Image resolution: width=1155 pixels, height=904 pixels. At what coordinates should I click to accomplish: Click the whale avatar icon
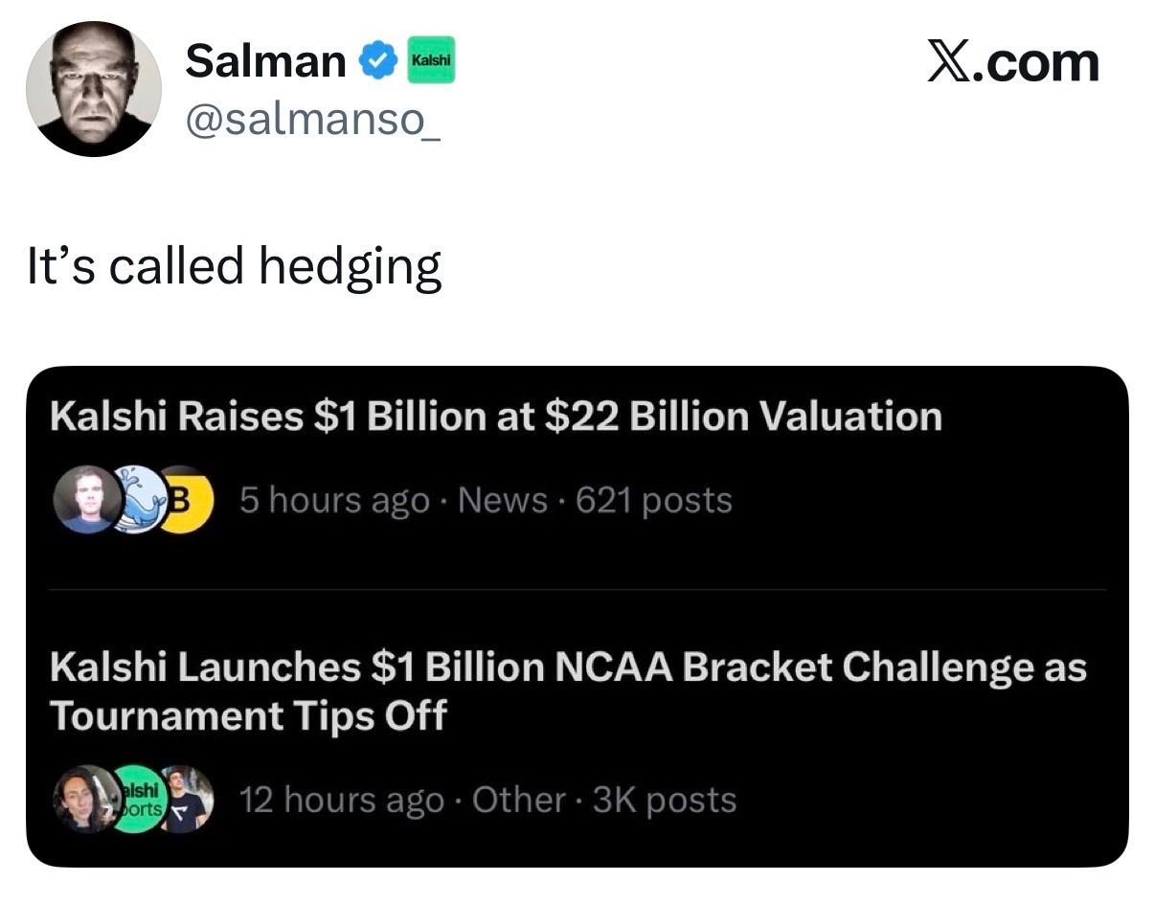click(x=139, y=499)
